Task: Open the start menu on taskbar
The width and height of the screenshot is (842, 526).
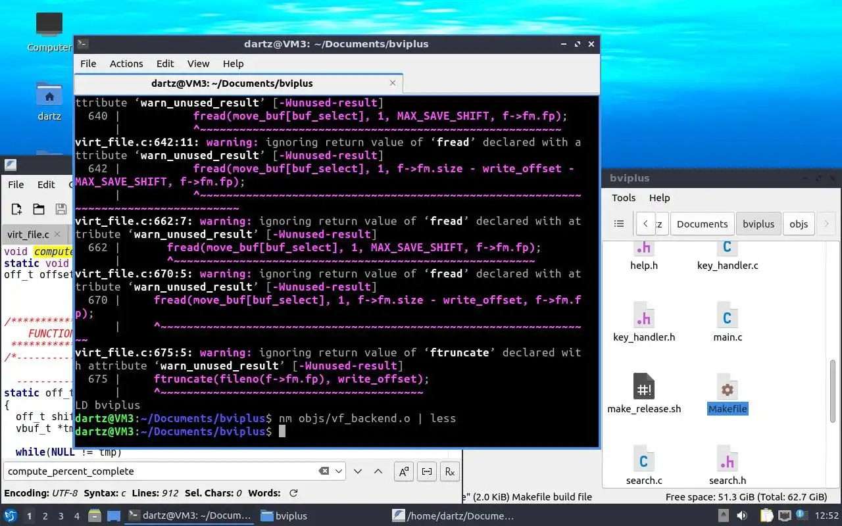Action: pyautogui.click(x=11, y=516)
